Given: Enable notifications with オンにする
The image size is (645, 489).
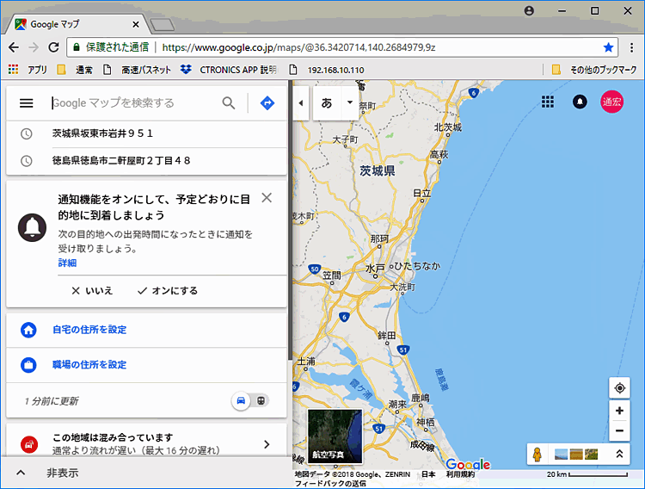Looking at the screenshot, I should (168, 291).
